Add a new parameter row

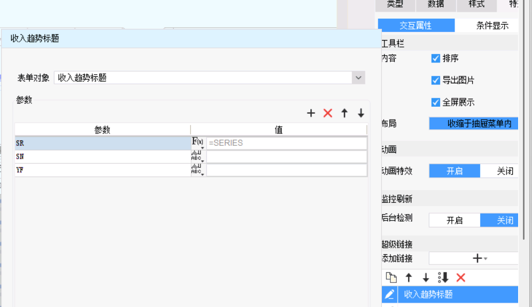(x=311, y=113)
